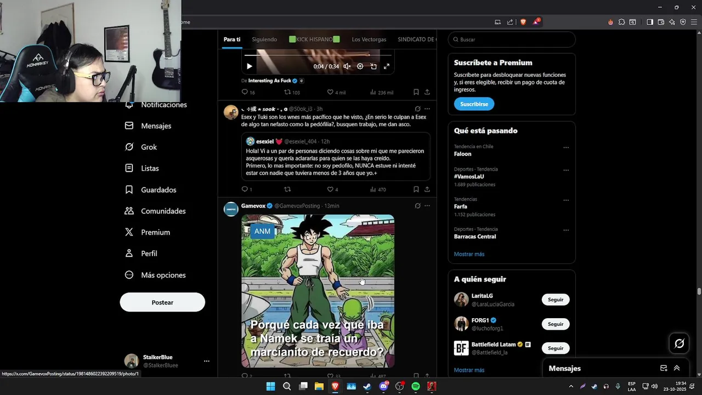Reply to the Interesting As Fuck post
702x395 pixels.
[248, 92]
